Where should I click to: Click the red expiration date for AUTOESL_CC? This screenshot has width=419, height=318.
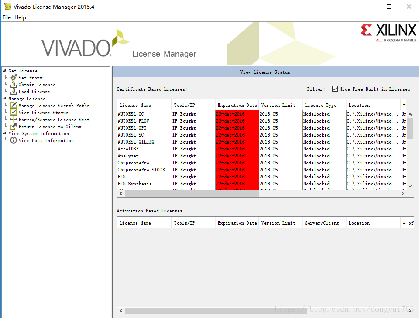(237, 114)
